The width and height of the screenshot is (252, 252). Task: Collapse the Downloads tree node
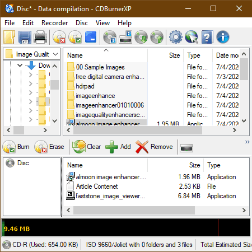[x=20, y=66]
